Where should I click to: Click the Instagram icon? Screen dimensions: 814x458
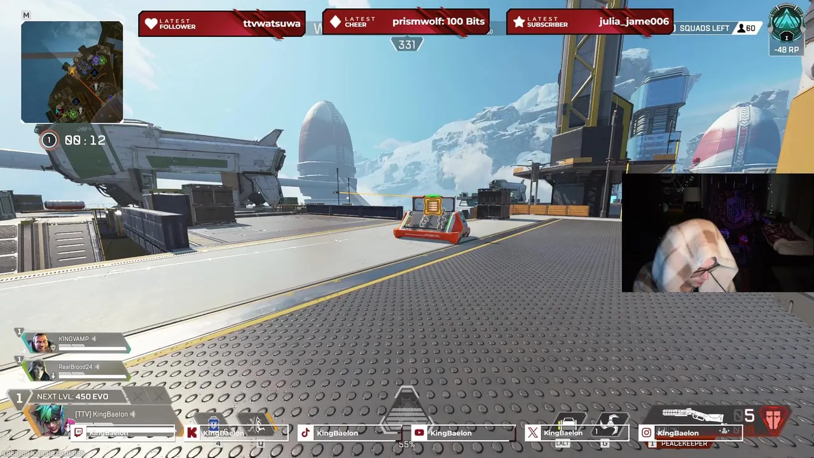(x=646, y=433)
